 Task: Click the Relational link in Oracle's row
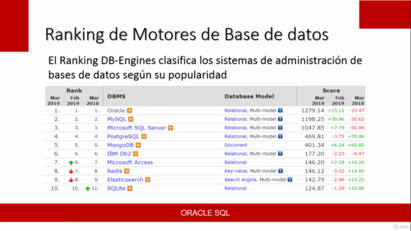[x=236, y=110]
